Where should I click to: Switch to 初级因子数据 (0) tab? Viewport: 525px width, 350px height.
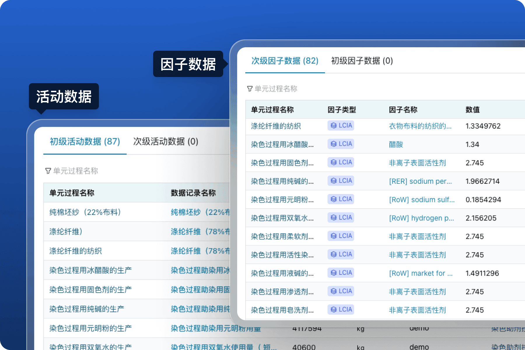click(x=362, y=61)
